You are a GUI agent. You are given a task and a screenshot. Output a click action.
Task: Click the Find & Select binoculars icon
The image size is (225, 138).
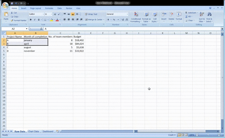(209, 15)
